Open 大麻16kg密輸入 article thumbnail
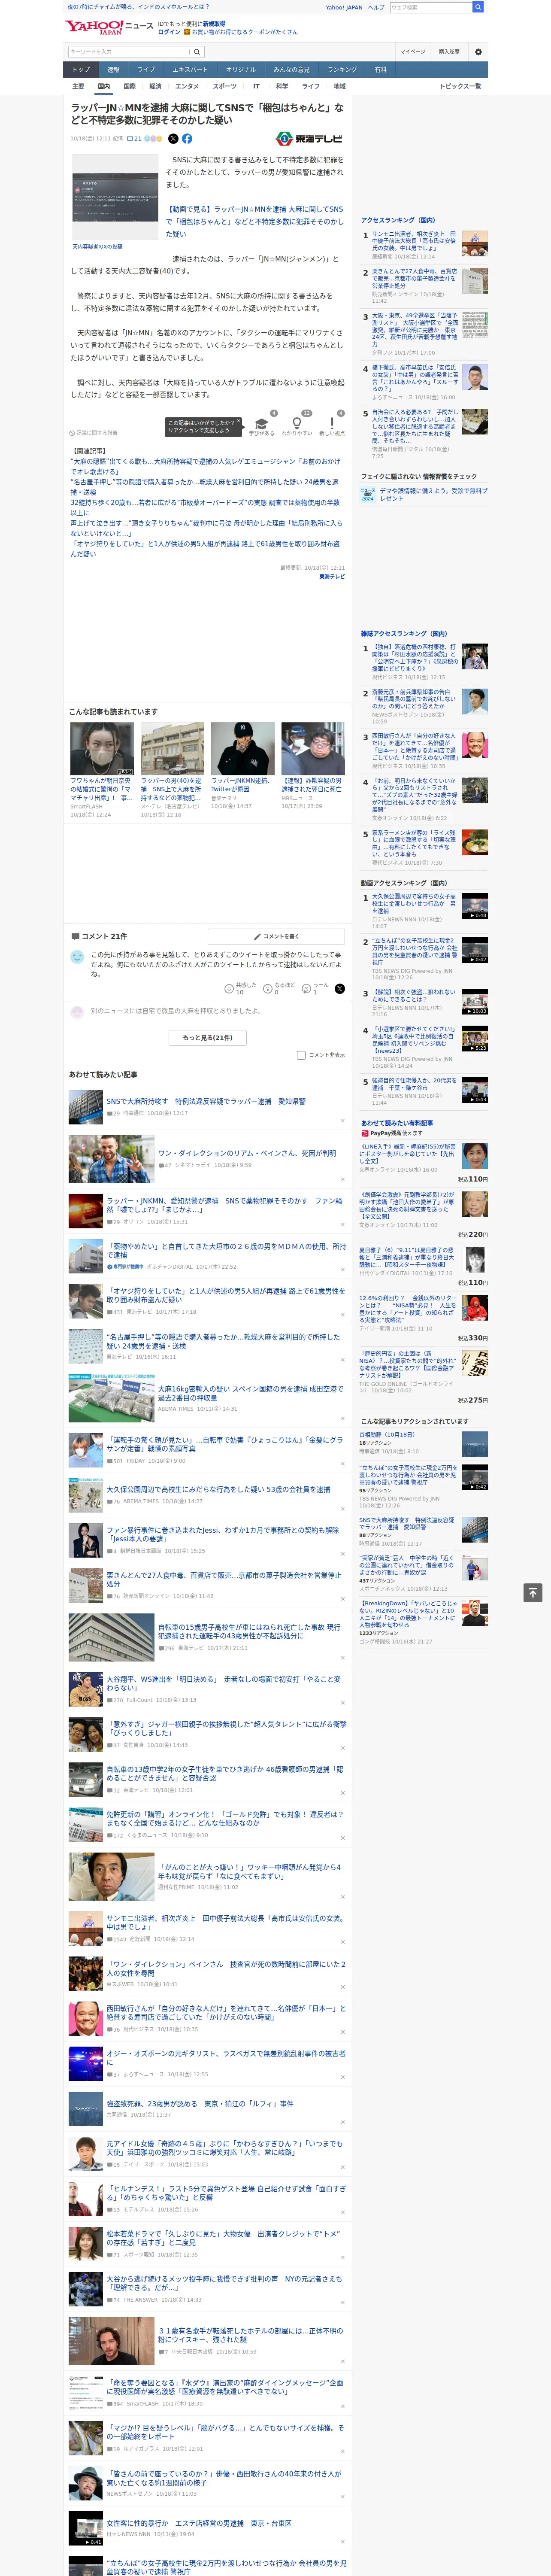Screen dimensions: 551x2576 point(111,1398)
